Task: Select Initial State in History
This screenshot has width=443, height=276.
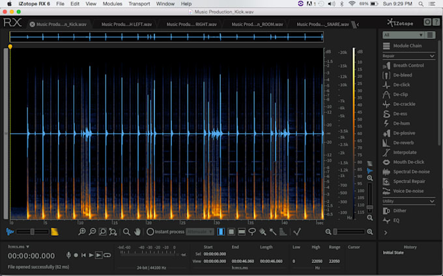Action: (x=393, y=253)
